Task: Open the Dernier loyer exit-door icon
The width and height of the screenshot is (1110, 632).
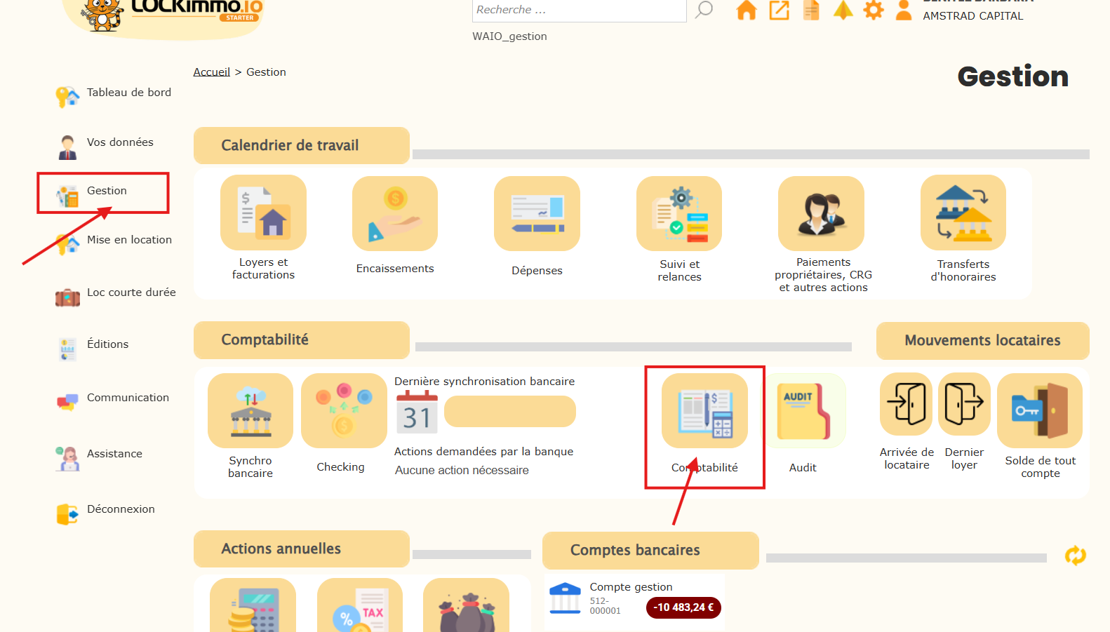Action: tap(964, 404)
